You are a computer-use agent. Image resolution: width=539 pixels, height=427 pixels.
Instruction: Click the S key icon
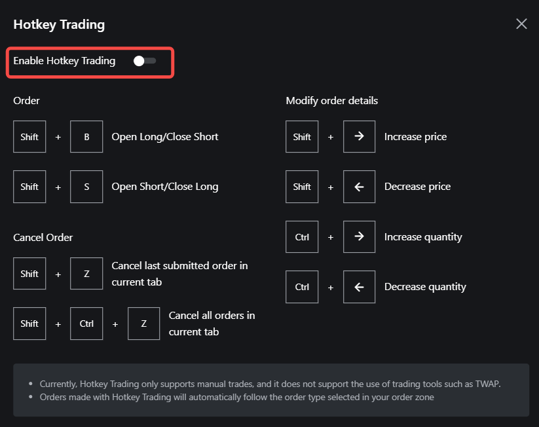click(x=86, y=187)
